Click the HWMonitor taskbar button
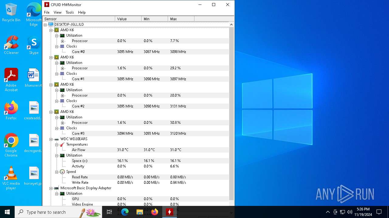 pyautogui.click(x=170, y=212)
